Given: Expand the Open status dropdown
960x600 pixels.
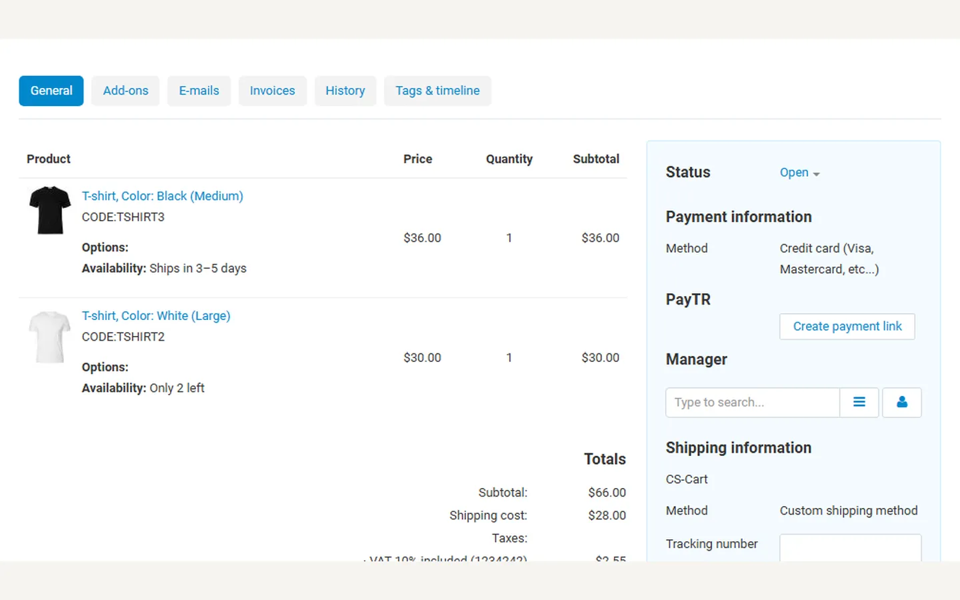Looking at the screenshot, I should pos(799,173).
